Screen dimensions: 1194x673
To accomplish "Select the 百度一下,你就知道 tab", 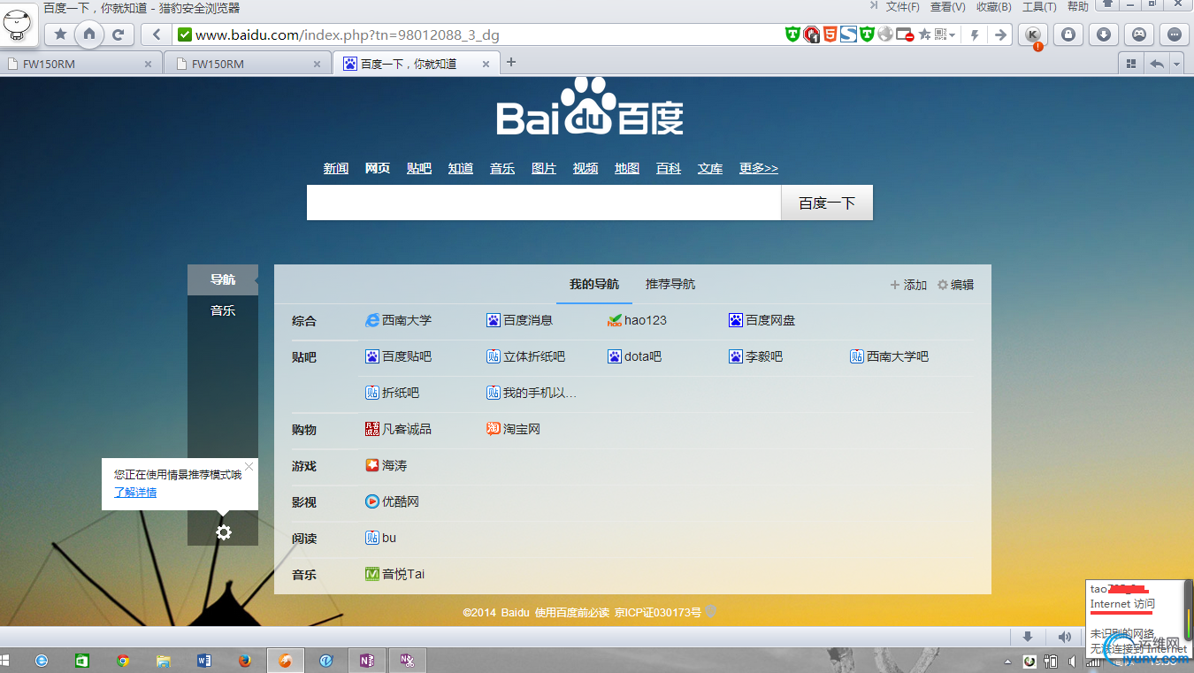I will 416,64.
